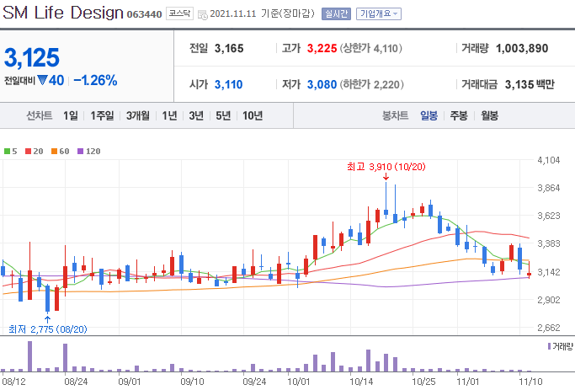The width and height of the screenshot is (575, 390).
Task: Click the SM Life Design stock name
Action: tap(62, 13)
